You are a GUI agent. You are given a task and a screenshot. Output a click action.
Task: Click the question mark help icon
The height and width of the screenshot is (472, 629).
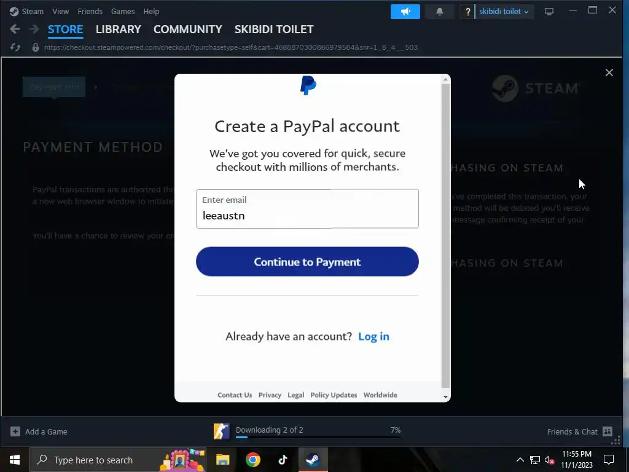[467, 12]
